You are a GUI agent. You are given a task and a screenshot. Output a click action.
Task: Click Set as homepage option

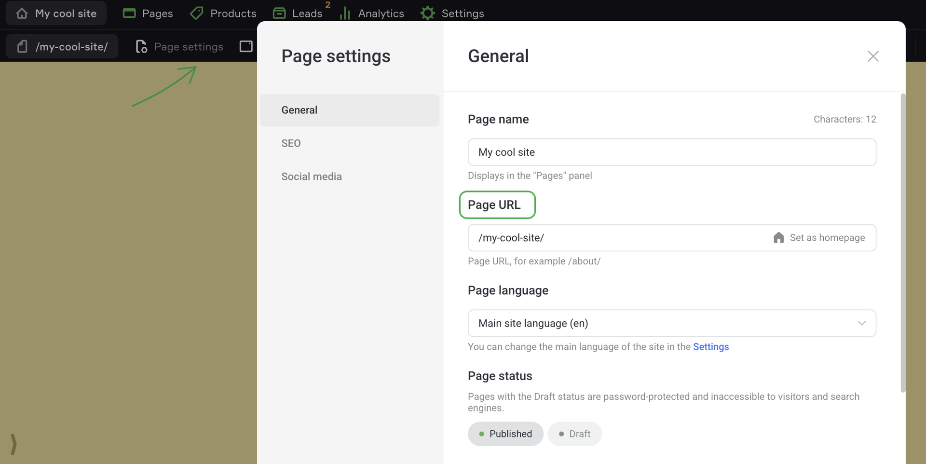[x=819, y=238]
